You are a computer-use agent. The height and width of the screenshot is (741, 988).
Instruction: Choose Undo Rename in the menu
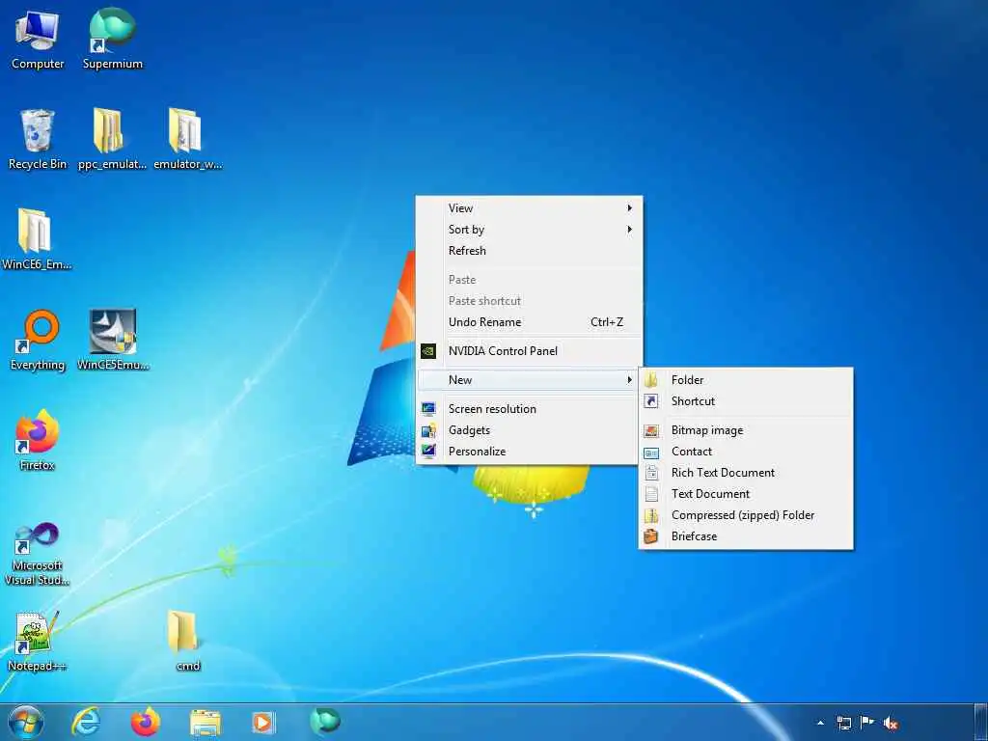tap(529, 322)
